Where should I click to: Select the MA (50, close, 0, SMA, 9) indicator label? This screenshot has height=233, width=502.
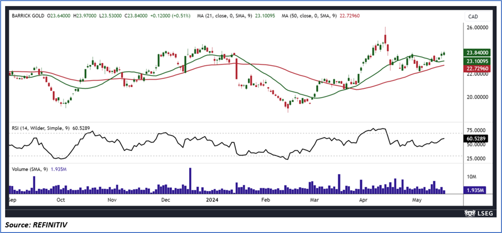pyautogui.click(x=309, y=15)
